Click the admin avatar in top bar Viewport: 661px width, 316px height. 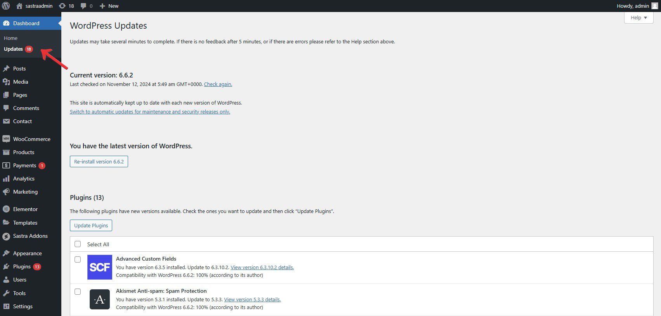coord(655,6)
